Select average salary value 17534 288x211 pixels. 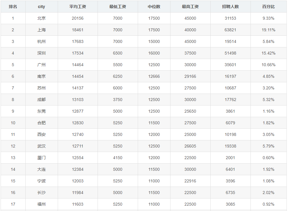pyautogui.click(x=78, y=53)
